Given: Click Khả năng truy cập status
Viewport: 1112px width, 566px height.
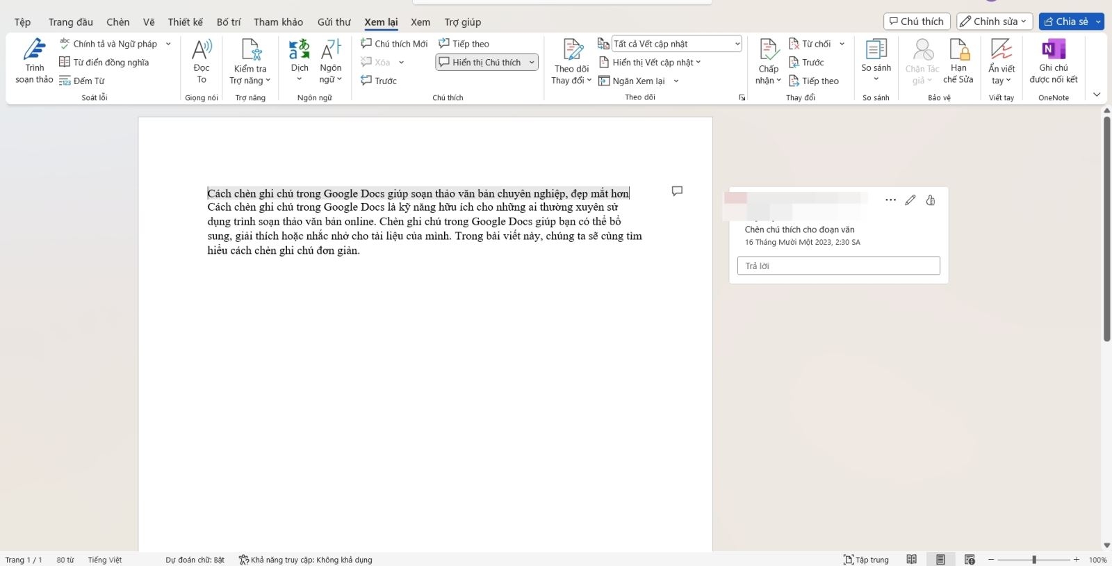Looking at the screenshot, I should 305,560.
